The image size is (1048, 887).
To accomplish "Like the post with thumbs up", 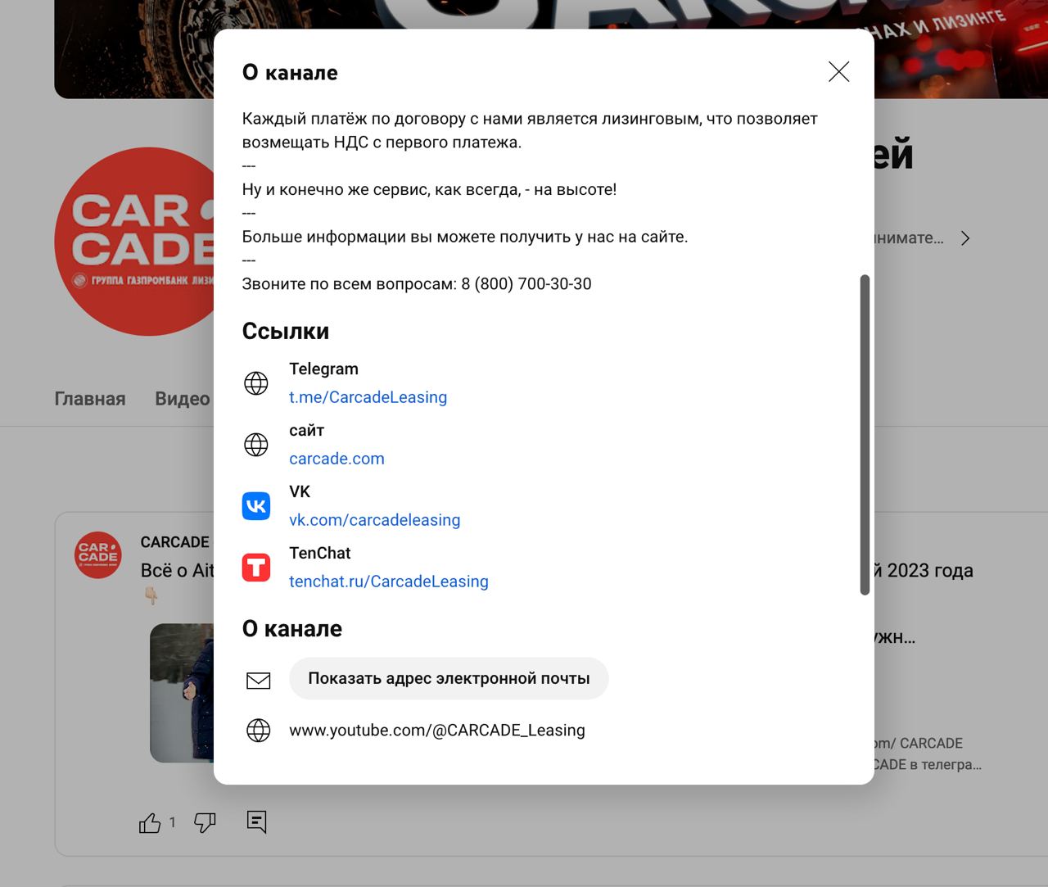I will (150, 822).
